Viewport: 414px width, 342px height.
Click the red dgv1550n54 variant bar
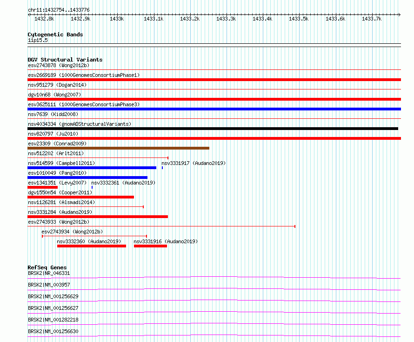pos(81,197)
